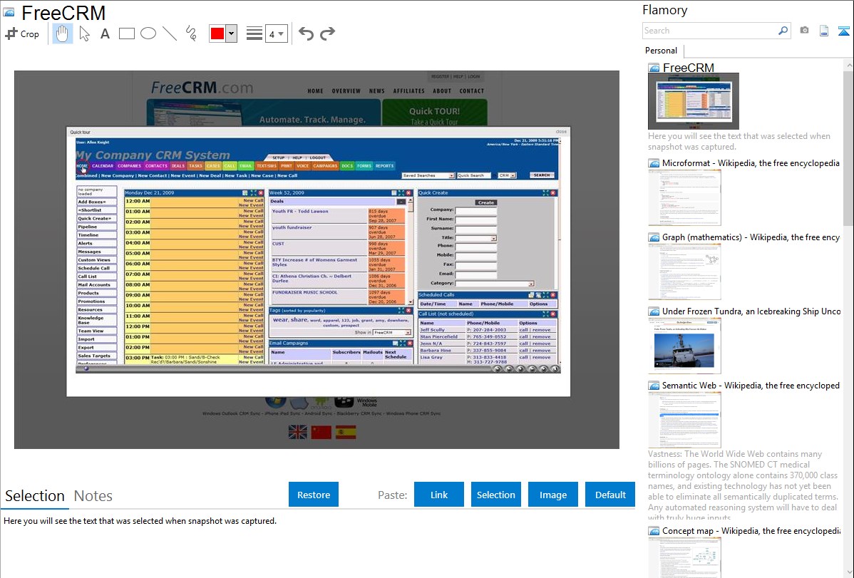Click browser icon beside Under Frozen Tundra
Screen dimensions: 854x578
click(x=654, y=311)
